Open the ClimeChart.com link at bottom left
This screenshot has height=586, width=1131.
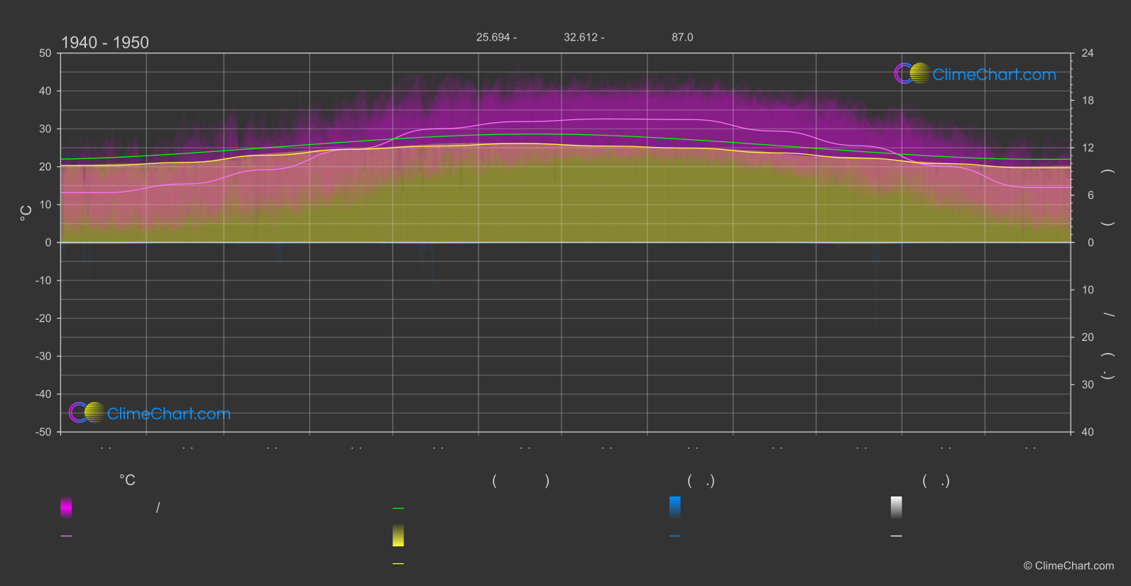coord(169,413)
